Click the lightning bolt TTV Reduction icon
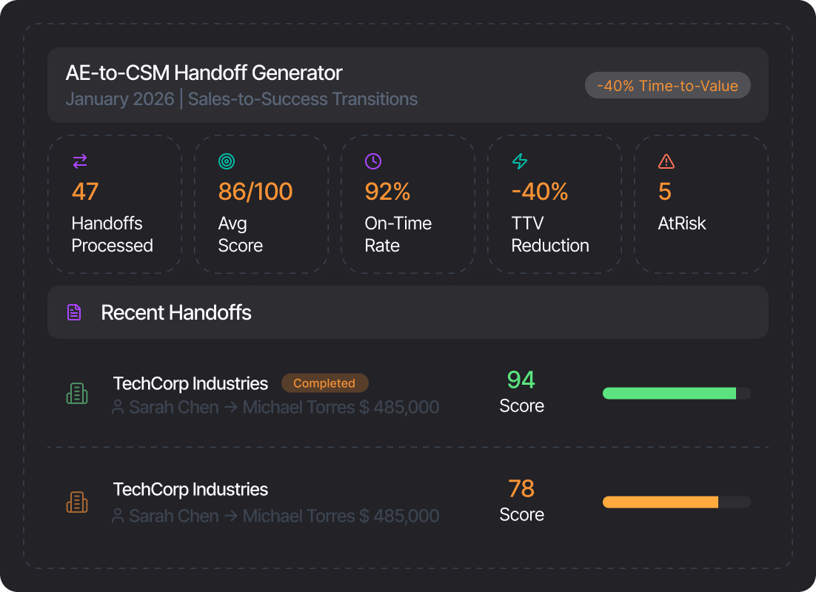Viewport: 816px width, 592px height. coord(520,161)
